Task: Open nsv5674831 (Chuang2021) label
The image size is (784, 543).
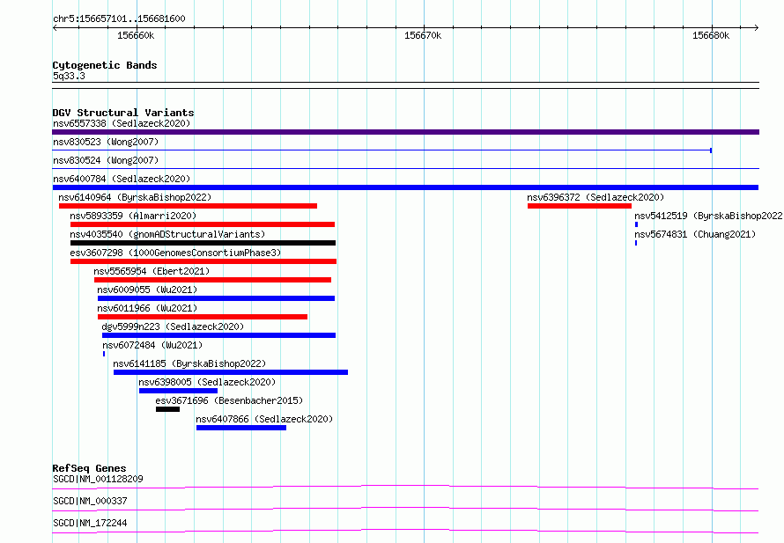Action: (x=695, y=234)
